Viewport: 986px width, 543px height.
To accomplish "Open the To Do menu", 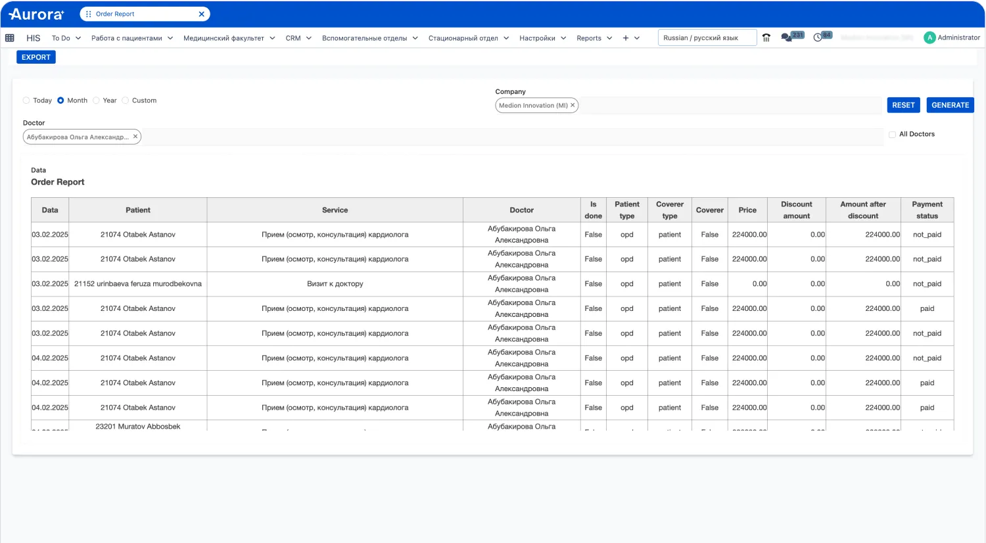I will (x=64, y=37).
